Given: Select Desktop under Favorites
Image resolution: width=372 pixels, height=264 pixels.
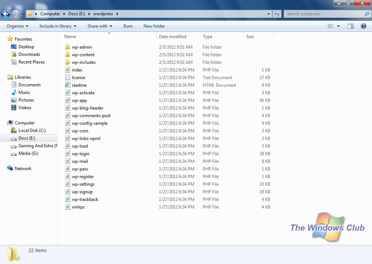Looking at the screenshot, I should pos(26,47).
